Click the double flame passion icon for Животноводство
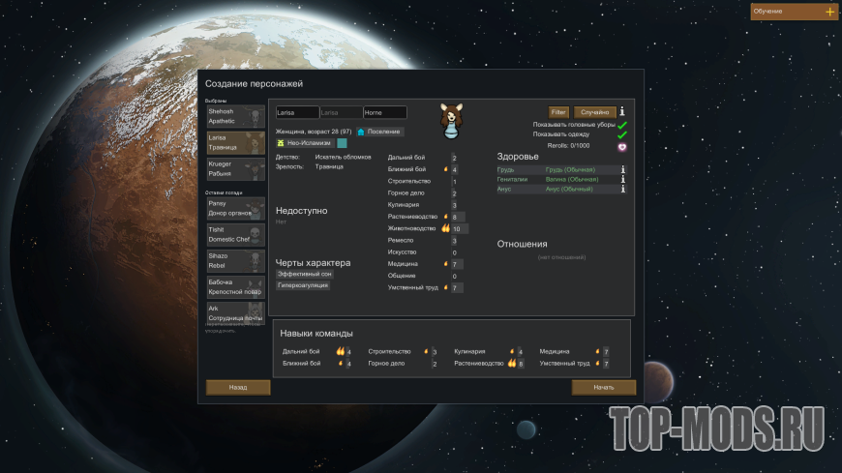Screen dimensions: 842x473 pyautogui.click(x=446, y=229)
